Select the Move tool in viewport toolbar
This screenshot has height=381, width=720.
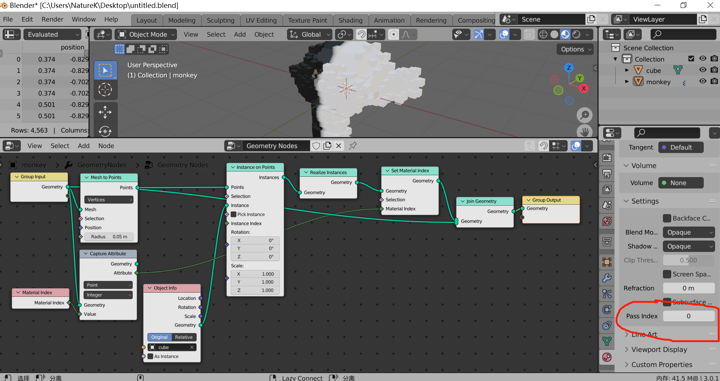[105, 112]
